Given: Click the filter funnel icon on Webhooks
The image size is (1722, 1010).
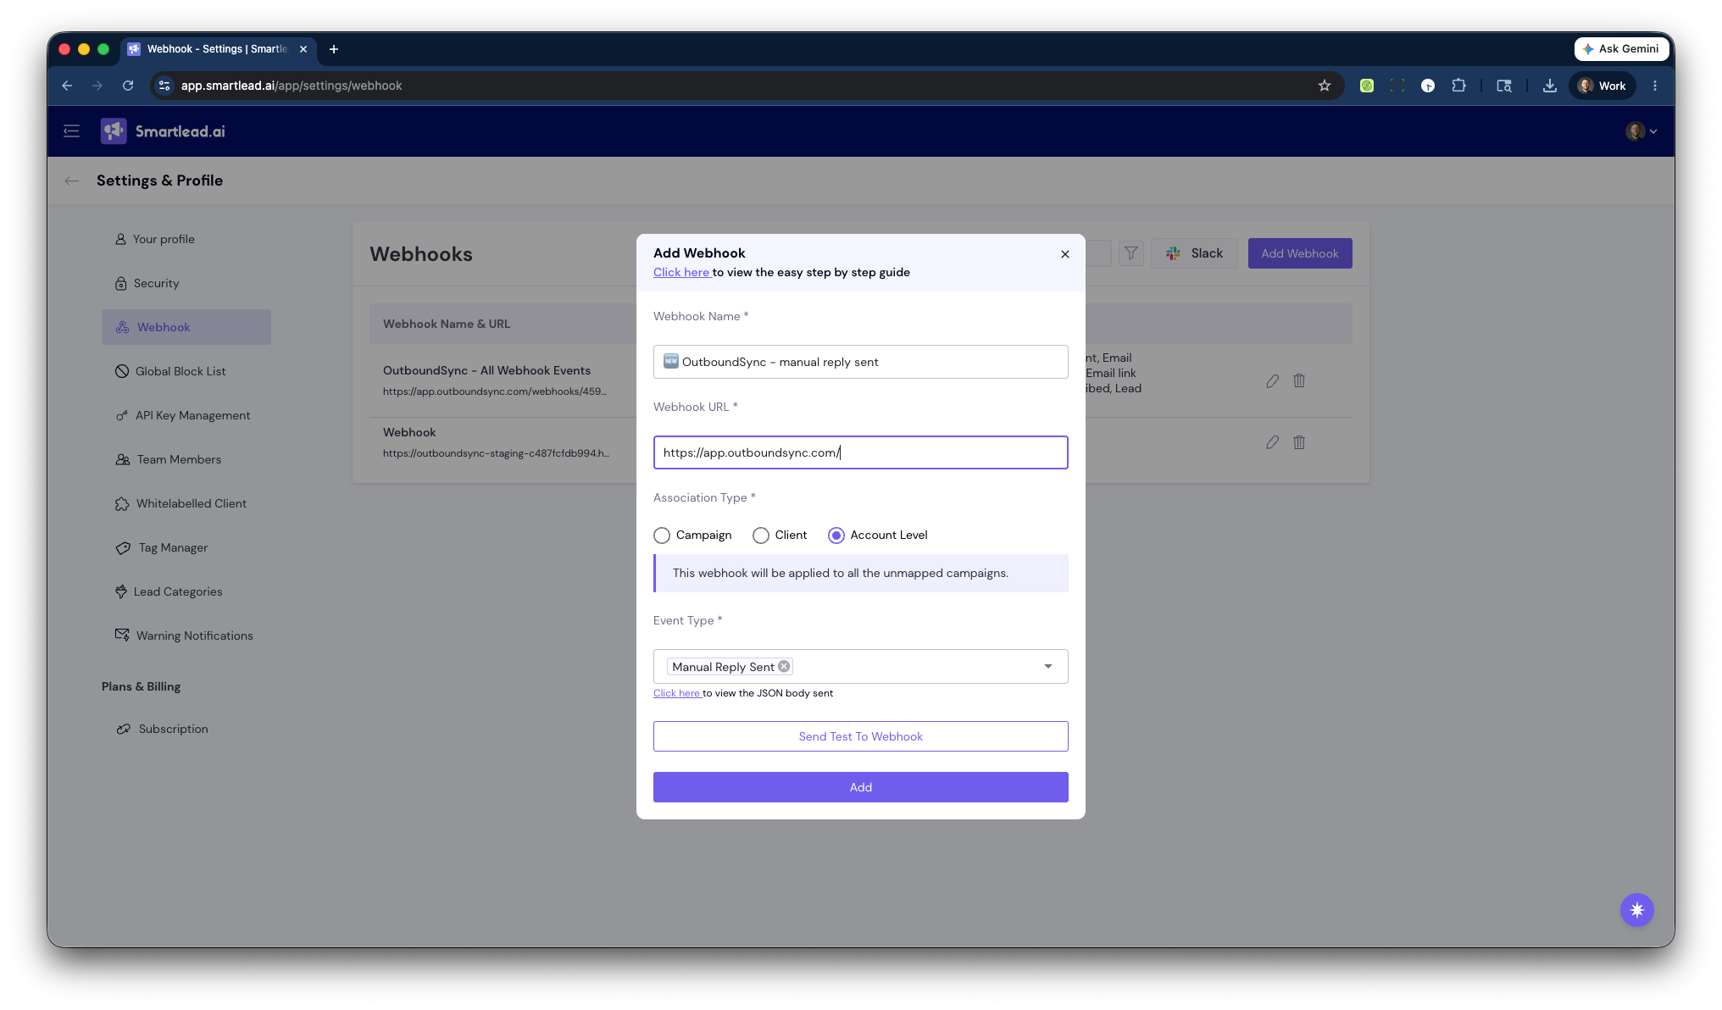Looking at the screenshot, I should (x=1131, y=253).
